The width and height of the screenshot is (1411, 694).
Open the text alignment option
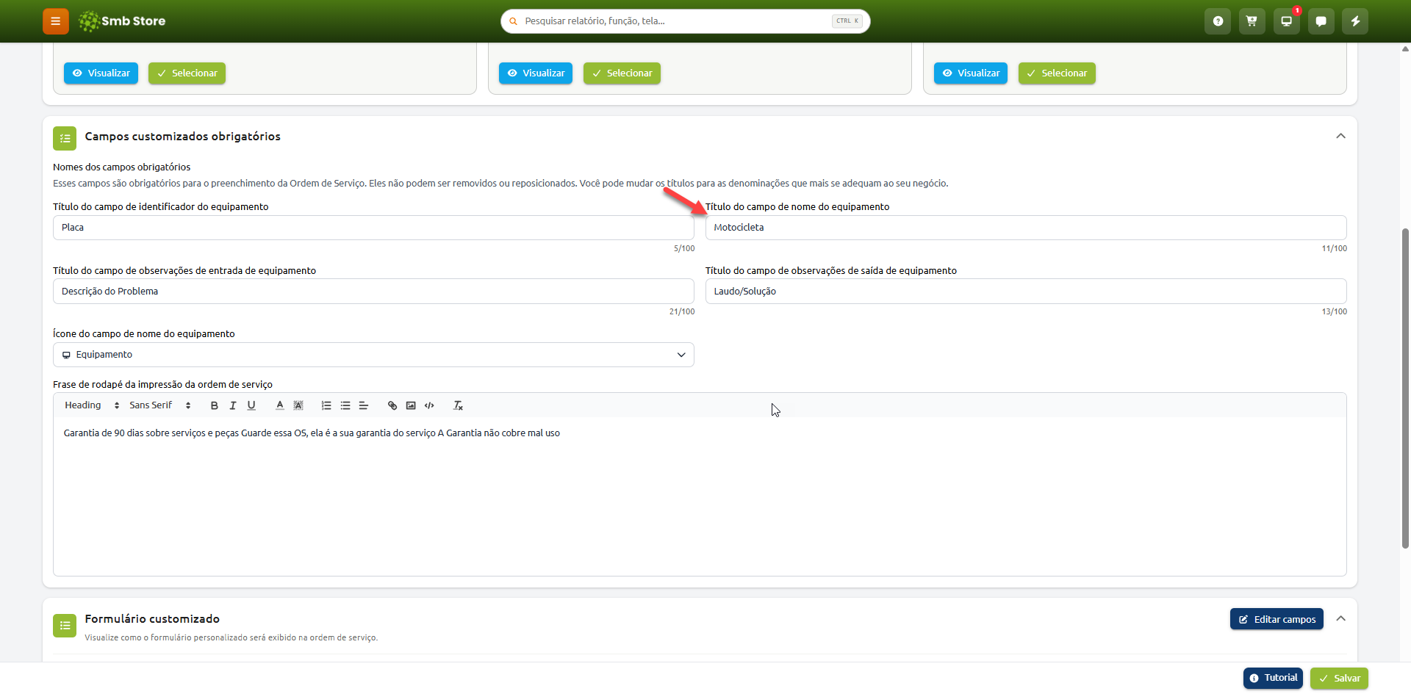pyautogui.click(x=364, y=405)
